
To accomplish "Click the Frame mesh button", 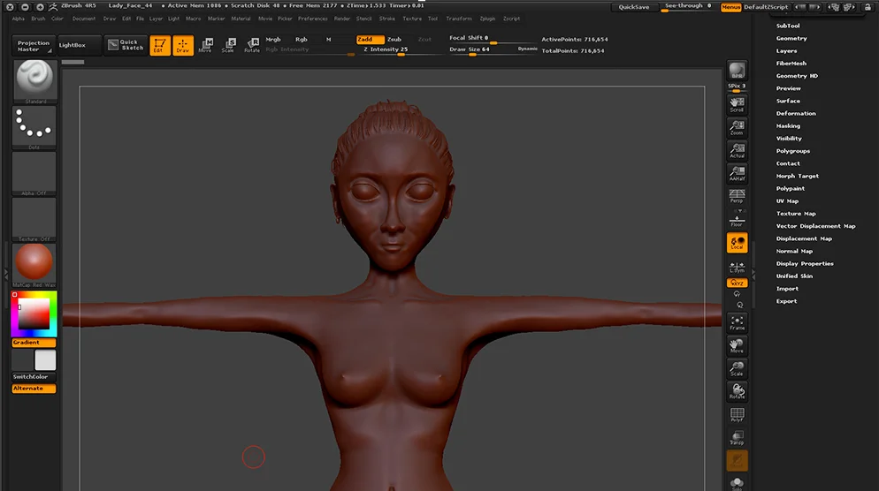I will click(x=737, y=322).
